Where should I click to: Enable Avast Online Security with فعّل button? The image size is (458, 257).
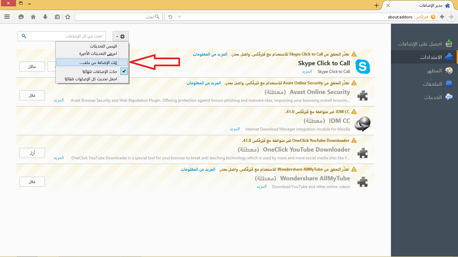32,95
